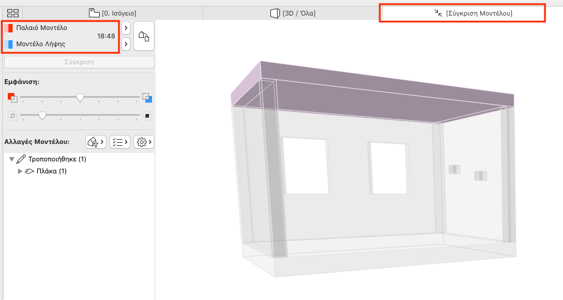Click the left window in 3D model
Screen dimensions: 563x300
click(305, 165)
